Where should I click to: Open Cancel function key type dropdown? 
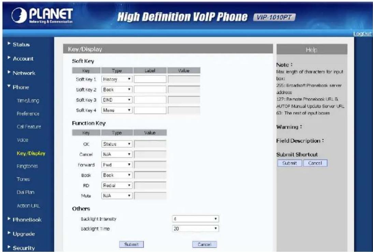[117, 154]
